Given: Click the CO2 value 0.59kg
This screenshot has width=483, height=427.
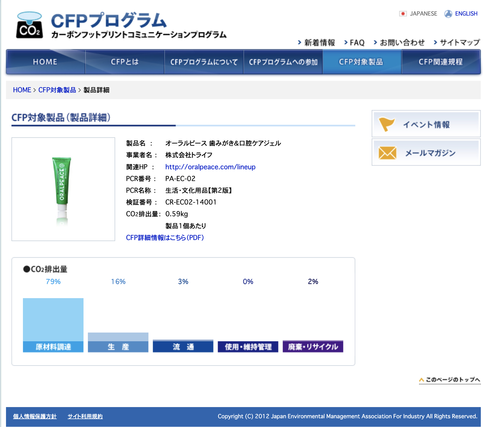Looking at the screenshot, I should click(x=177, y=214).
